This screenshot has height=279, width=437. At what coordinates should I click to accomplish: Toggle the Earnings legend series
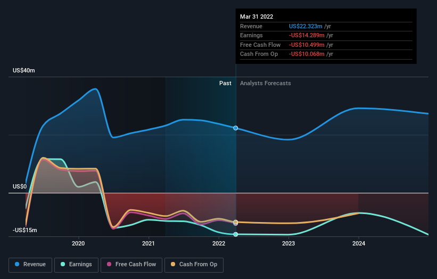76,265
